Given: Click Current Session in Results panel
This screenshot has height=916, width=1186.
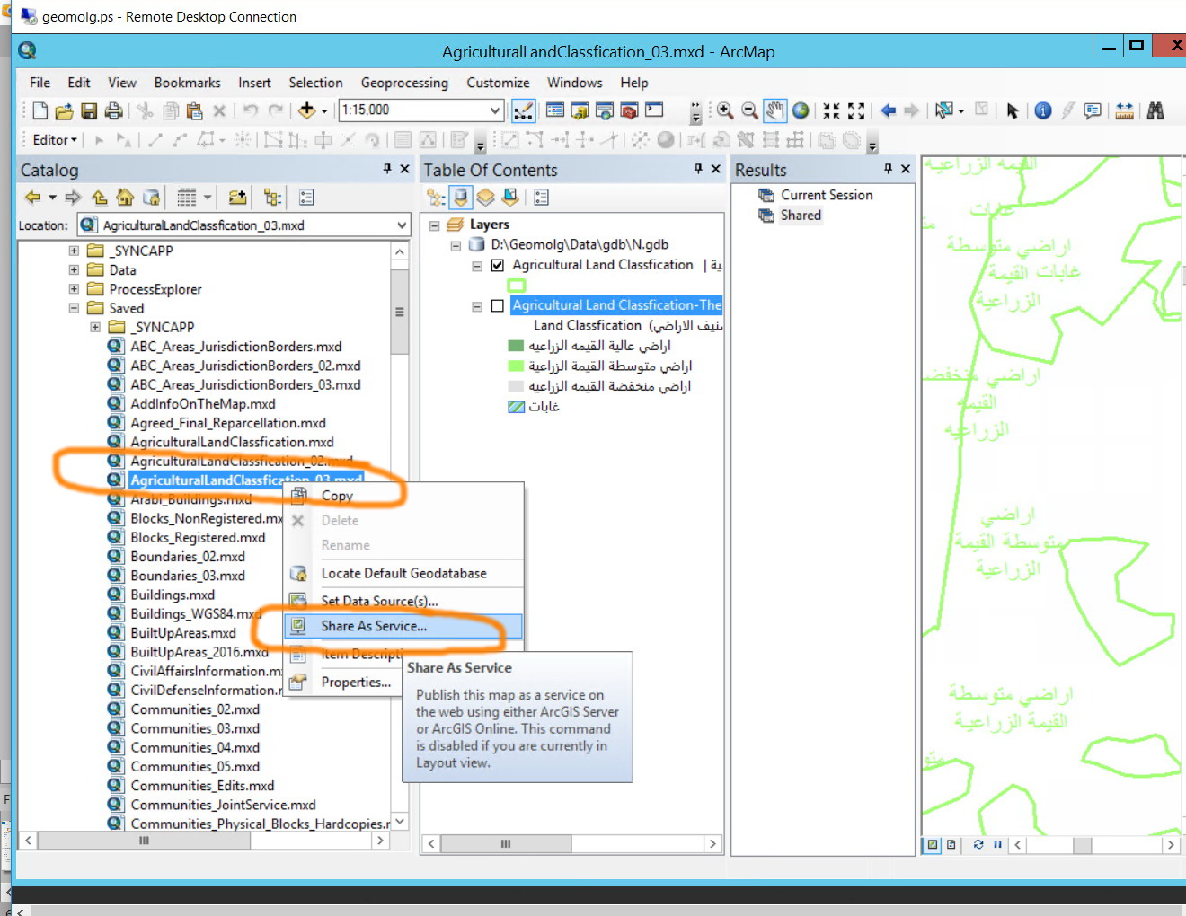Looking at the screenshot, I should click(x=827, y=195).
